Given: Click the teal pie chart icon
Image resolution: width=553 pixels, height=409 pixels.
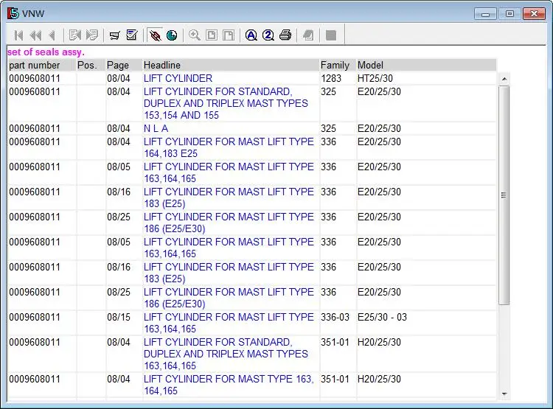Looking at the screenshot, I should pos(172,35).
